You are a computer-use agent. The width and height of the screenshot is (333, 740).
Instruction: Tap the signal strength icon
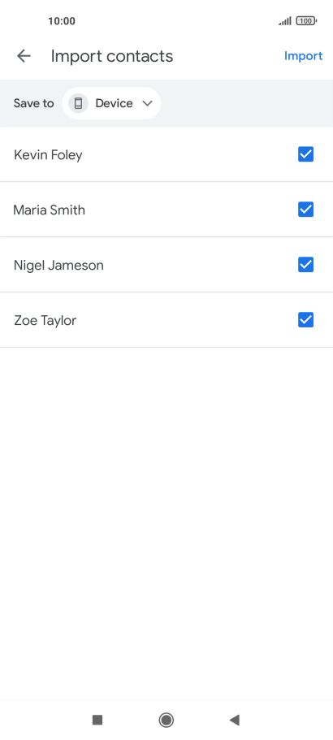(x=285, y=21)
